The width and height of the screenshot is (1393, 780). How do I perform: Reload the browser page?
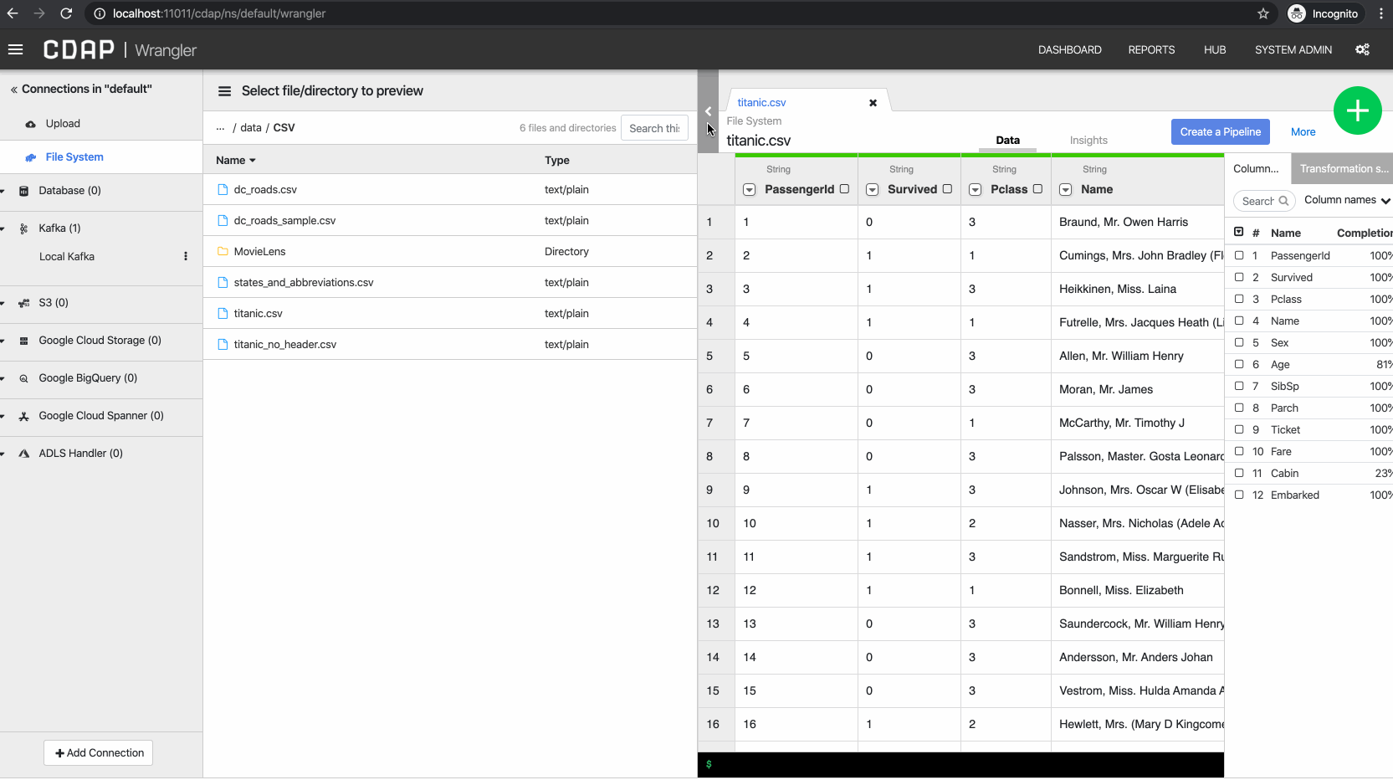click(66, 13)
